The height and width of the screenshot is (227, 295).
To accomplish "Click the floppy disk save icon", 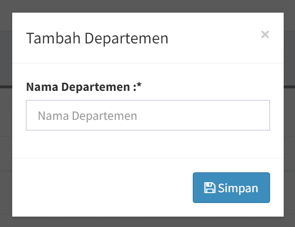I will (209, 188).
